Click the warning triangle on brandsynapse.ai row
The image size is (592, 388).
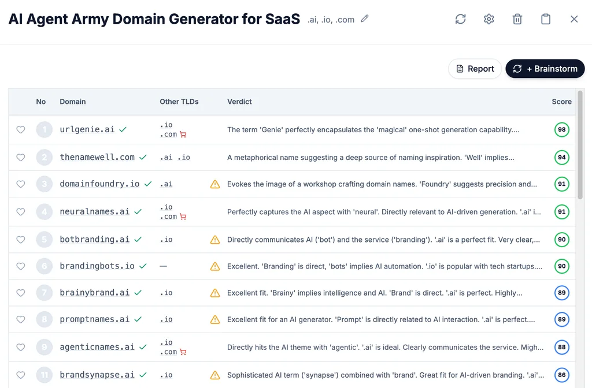coord(214,374)
